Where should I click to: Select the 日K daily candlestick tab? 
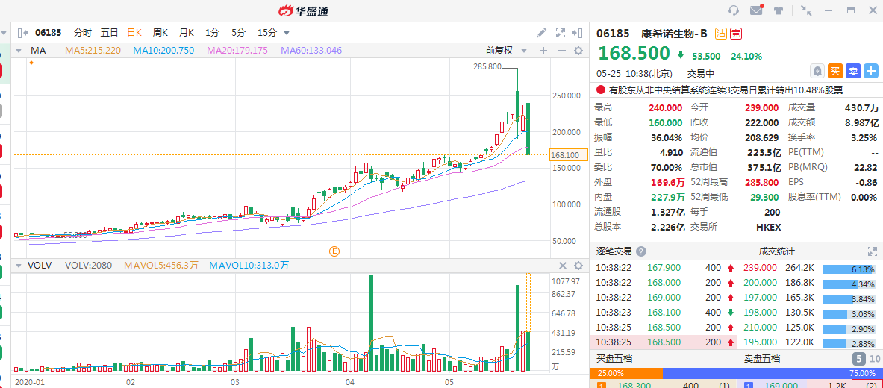(134, 33)
